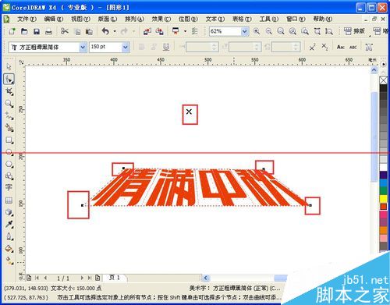Click the Import icon

pyautogui.click(x=147, y=31)
